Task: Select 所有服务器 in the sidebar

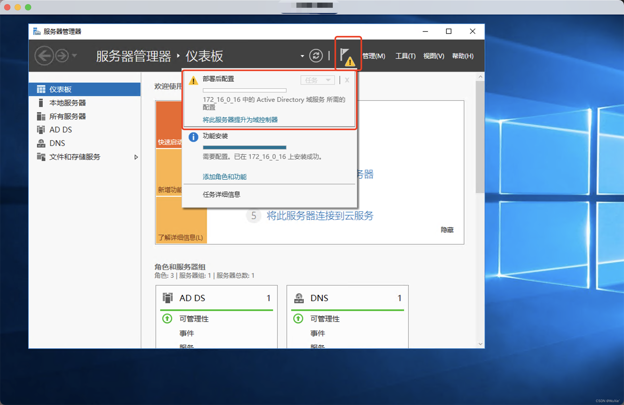Action: 84,116
